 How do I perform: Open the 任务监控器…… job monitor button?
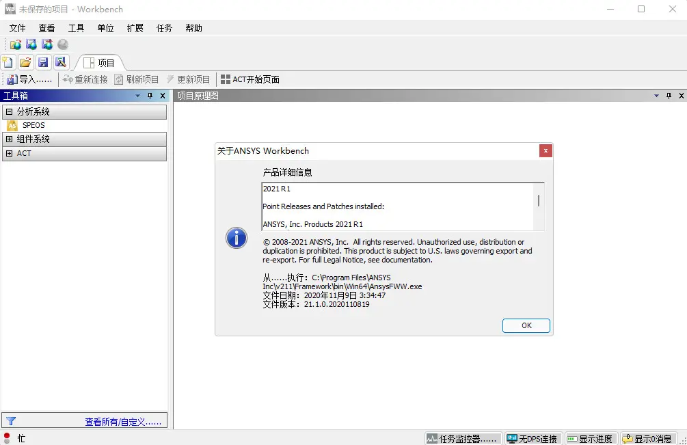pos(463,438)
